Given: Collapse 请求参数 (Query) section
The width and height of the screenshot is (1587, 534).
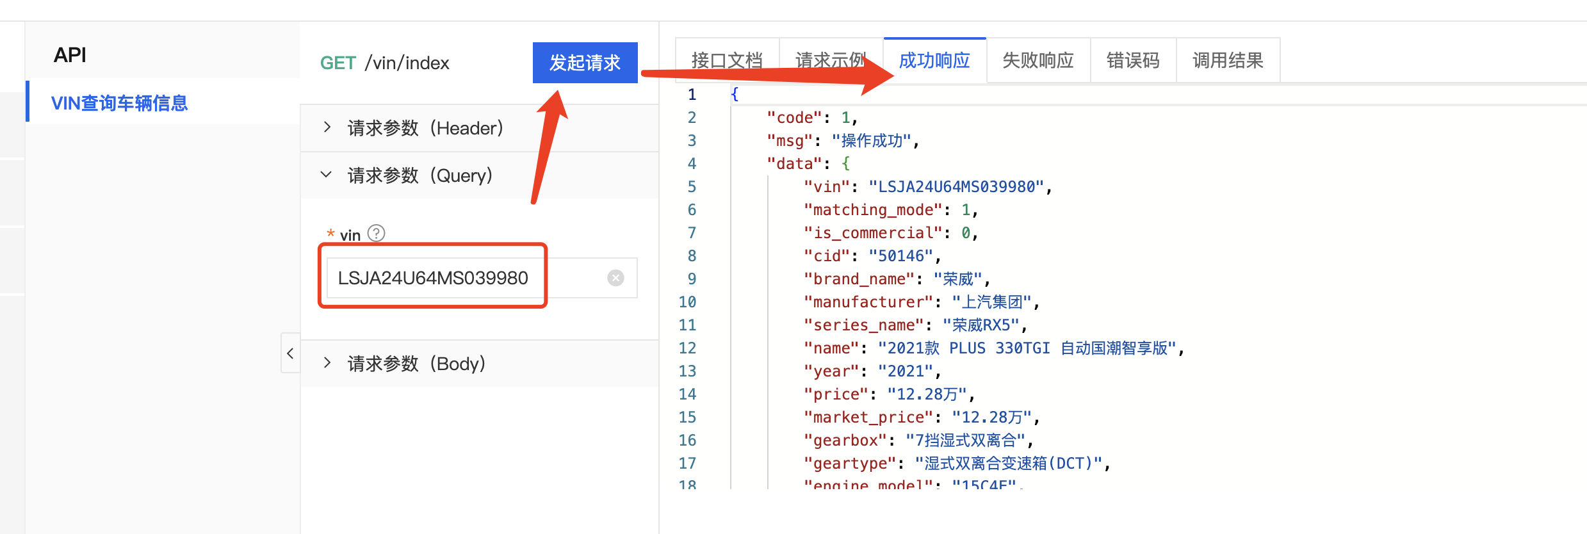Looking at the screenshot, I should 479,175.
